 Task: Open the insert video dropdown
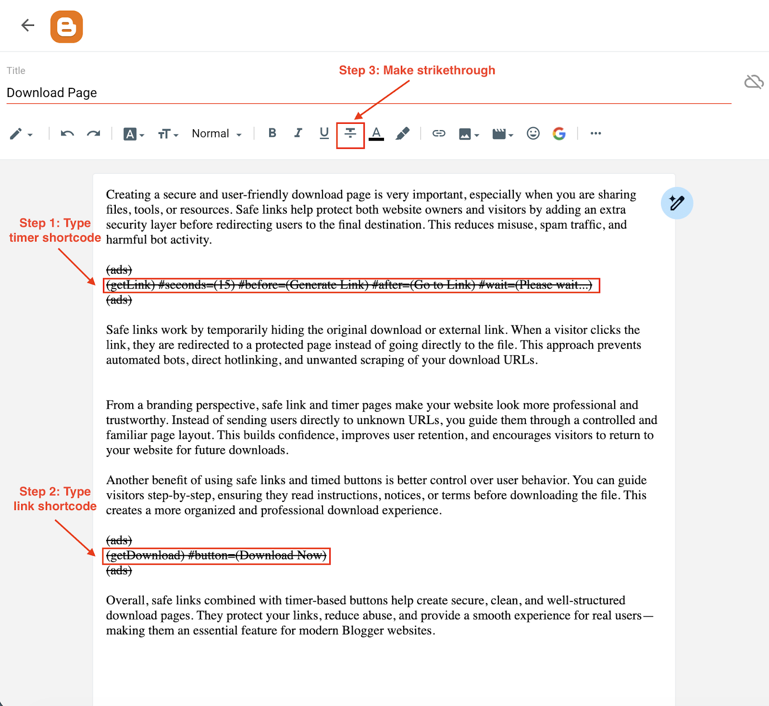pyautogui.click(x=503, y=134)
